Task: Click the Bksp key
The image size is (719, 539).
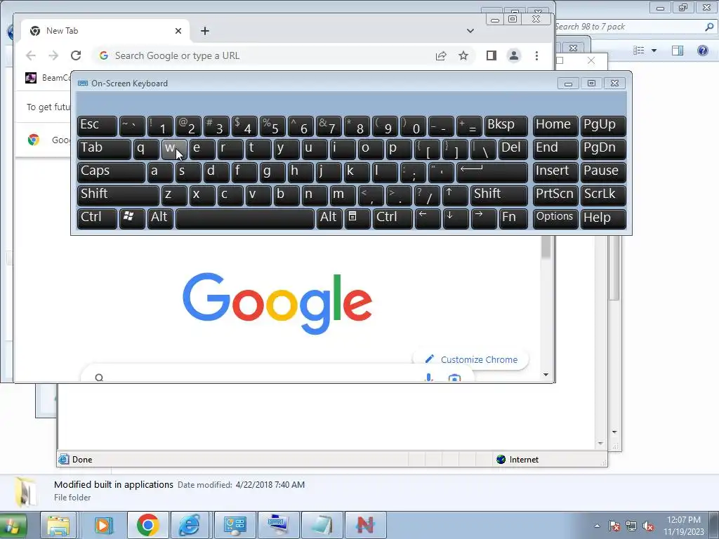Action: click(x=506, y=126)
